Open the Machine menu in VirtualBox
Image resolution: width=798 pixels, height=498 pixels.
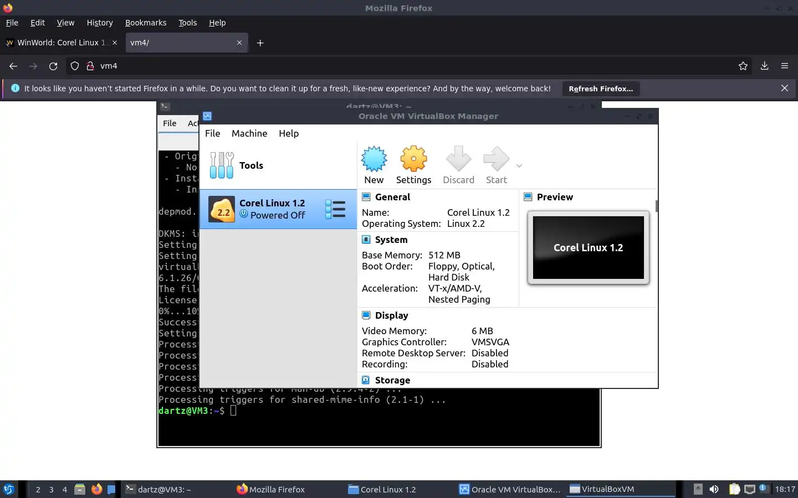[x=249, y=133]
